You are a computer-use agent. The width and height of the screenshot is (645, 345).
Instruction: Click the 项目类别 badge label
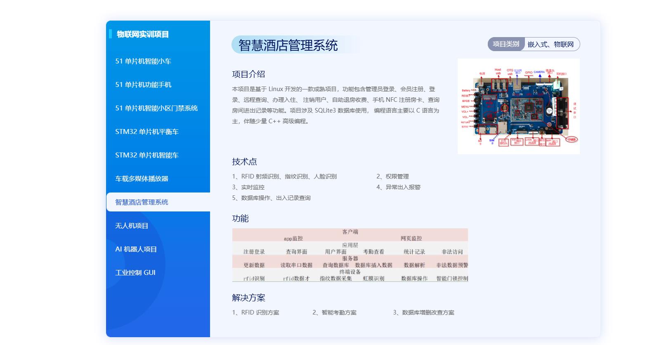click(x=506, y=44)
